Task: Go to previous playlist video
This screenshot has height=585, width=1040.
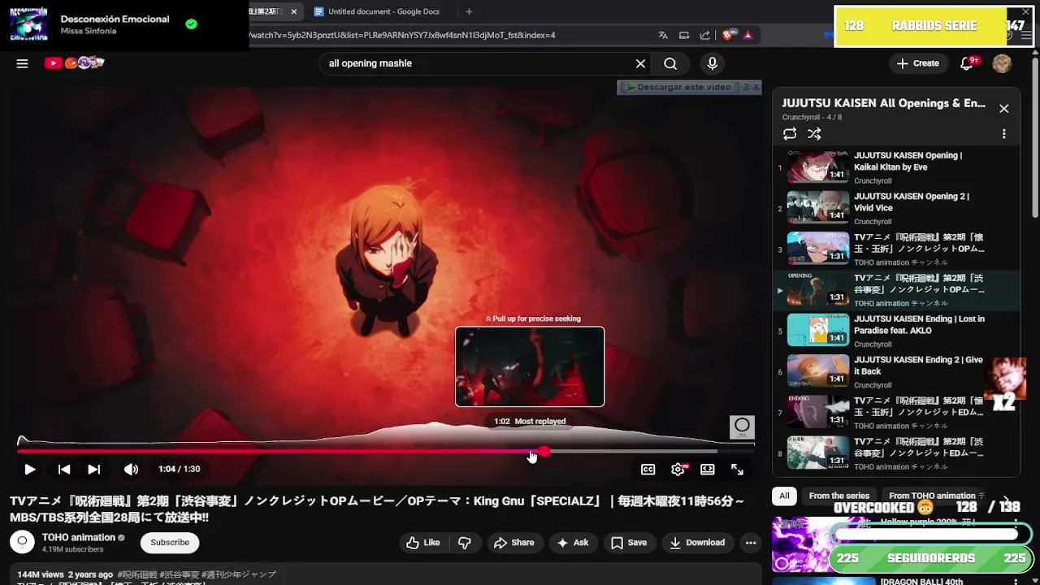Action: pyautogui.click(x=64, y=469)
